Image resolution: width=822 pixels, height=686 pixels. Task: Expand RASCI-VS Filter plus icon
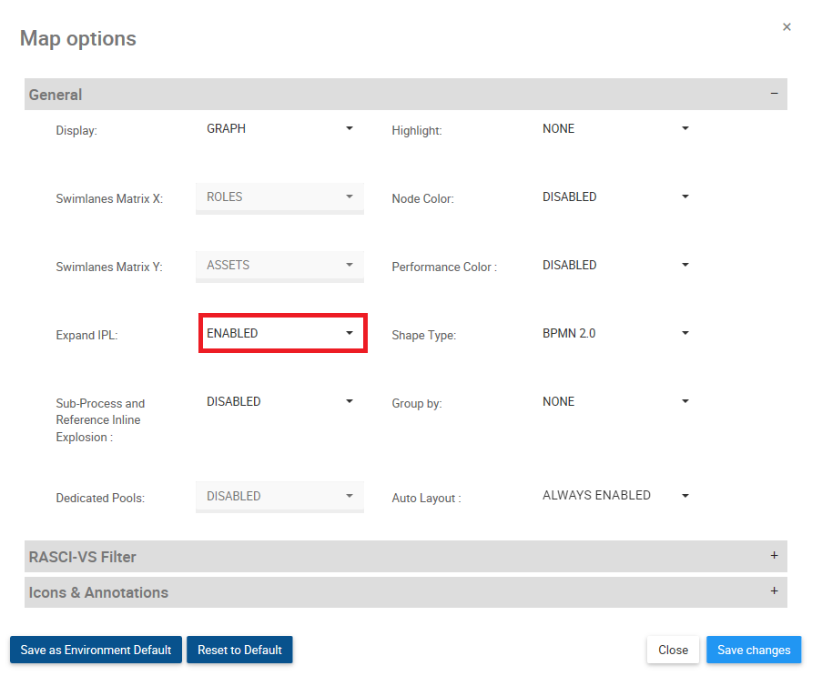[x=774, y=556]
